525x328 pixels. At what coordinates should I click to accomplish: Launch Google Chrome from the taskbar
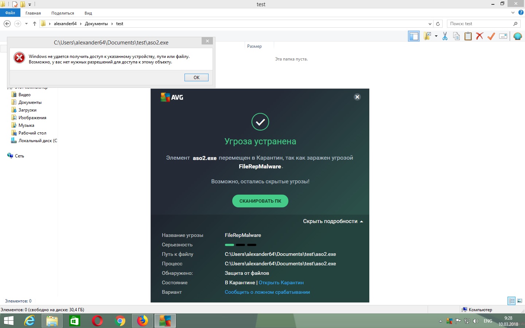point(120,321)
